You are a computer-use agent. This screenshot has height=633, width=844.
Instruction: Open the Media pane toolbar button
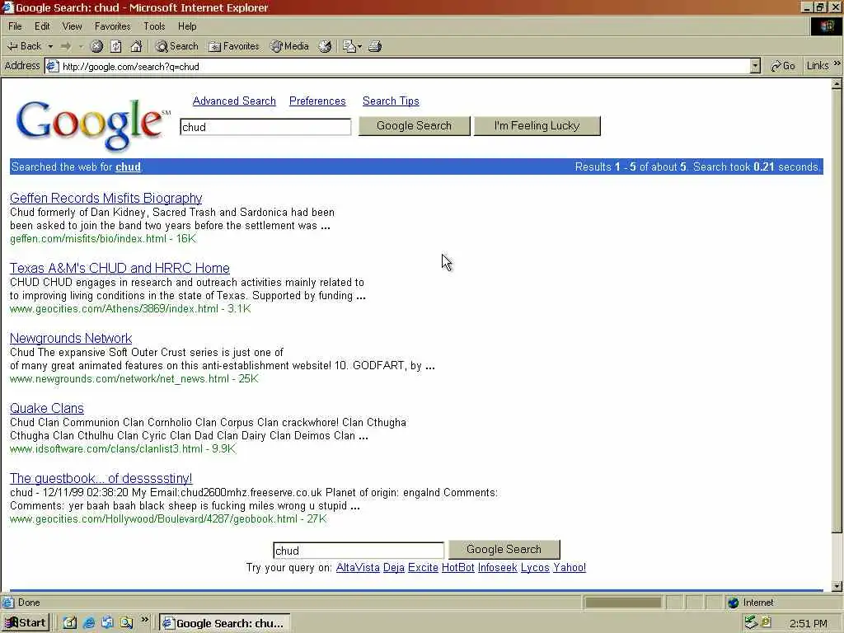tap(289, 46)
